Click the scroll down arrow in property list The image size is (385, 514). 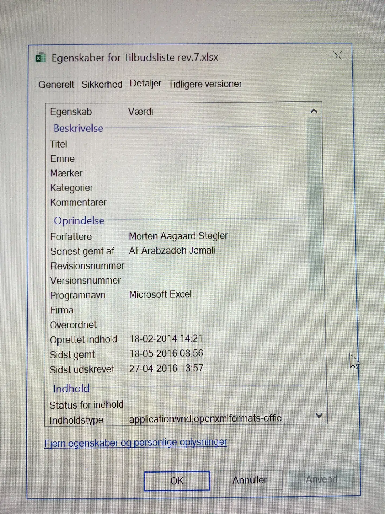click(319, 415)
